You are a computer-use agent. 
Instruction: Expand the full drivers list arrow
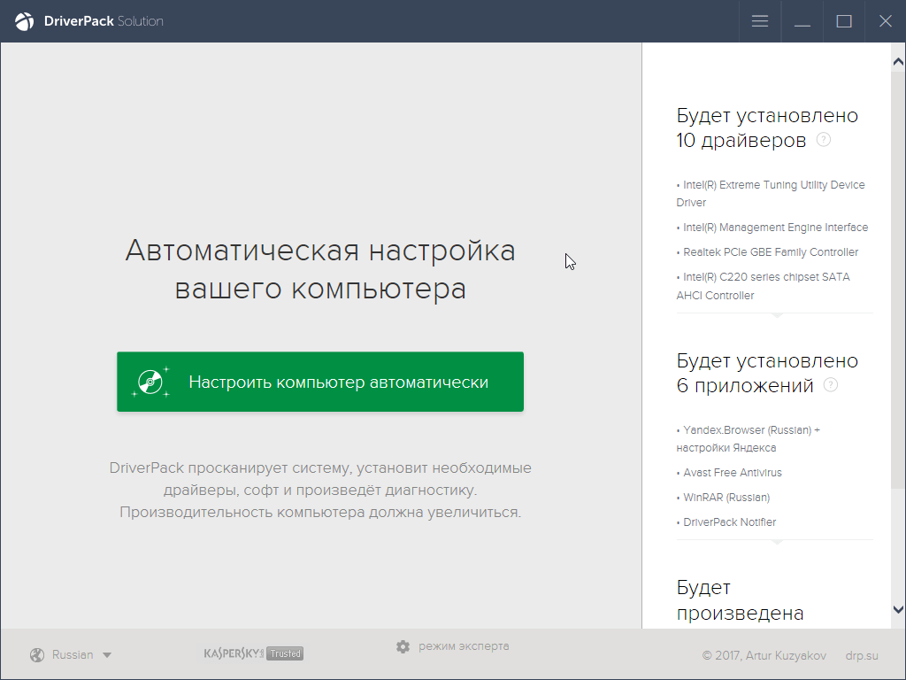(777, 316)
